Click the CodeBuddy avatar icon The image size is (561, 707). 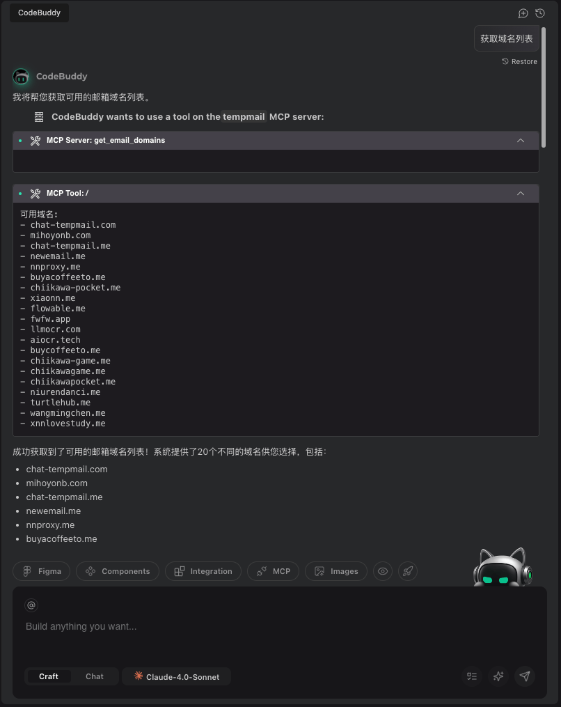(x=21, y=77)
